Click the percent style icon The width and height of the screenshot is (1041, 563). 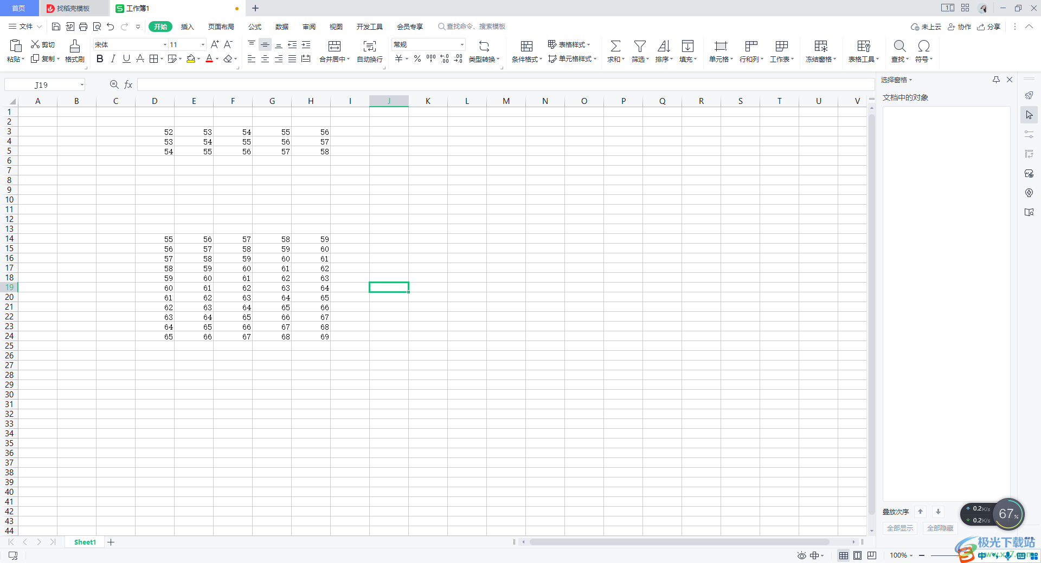[x=417, y=58]
